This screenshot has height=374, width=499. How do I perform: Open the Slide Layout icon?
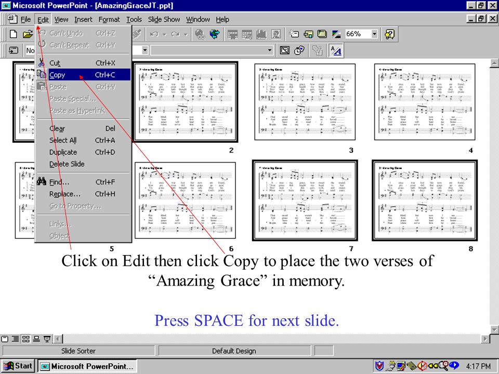[x=308, y=34]
